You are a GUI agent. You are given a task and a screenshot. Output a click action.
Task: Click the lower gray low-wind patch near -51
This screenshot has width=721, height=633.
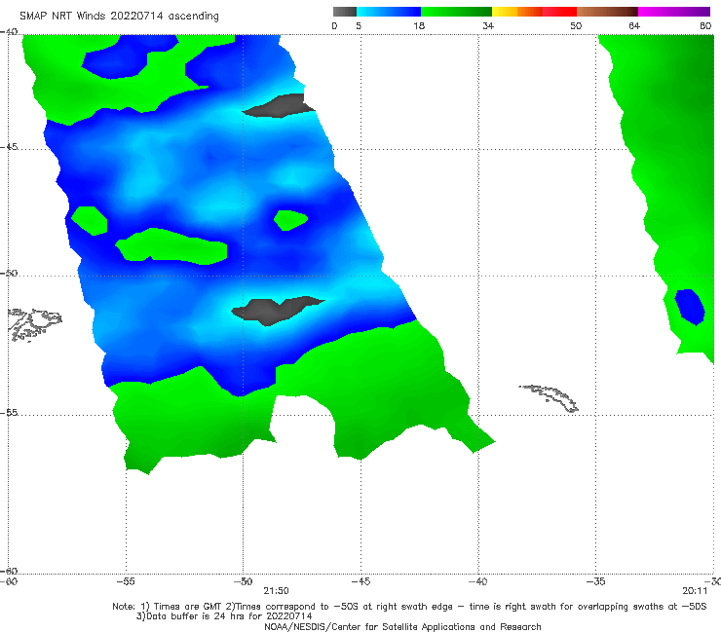(277, 311)
